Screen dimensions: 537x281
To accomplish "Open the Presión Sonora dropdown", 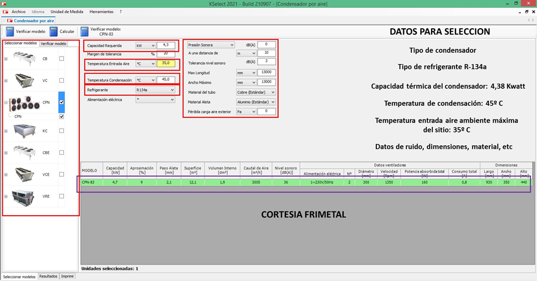I will point(211,45).
